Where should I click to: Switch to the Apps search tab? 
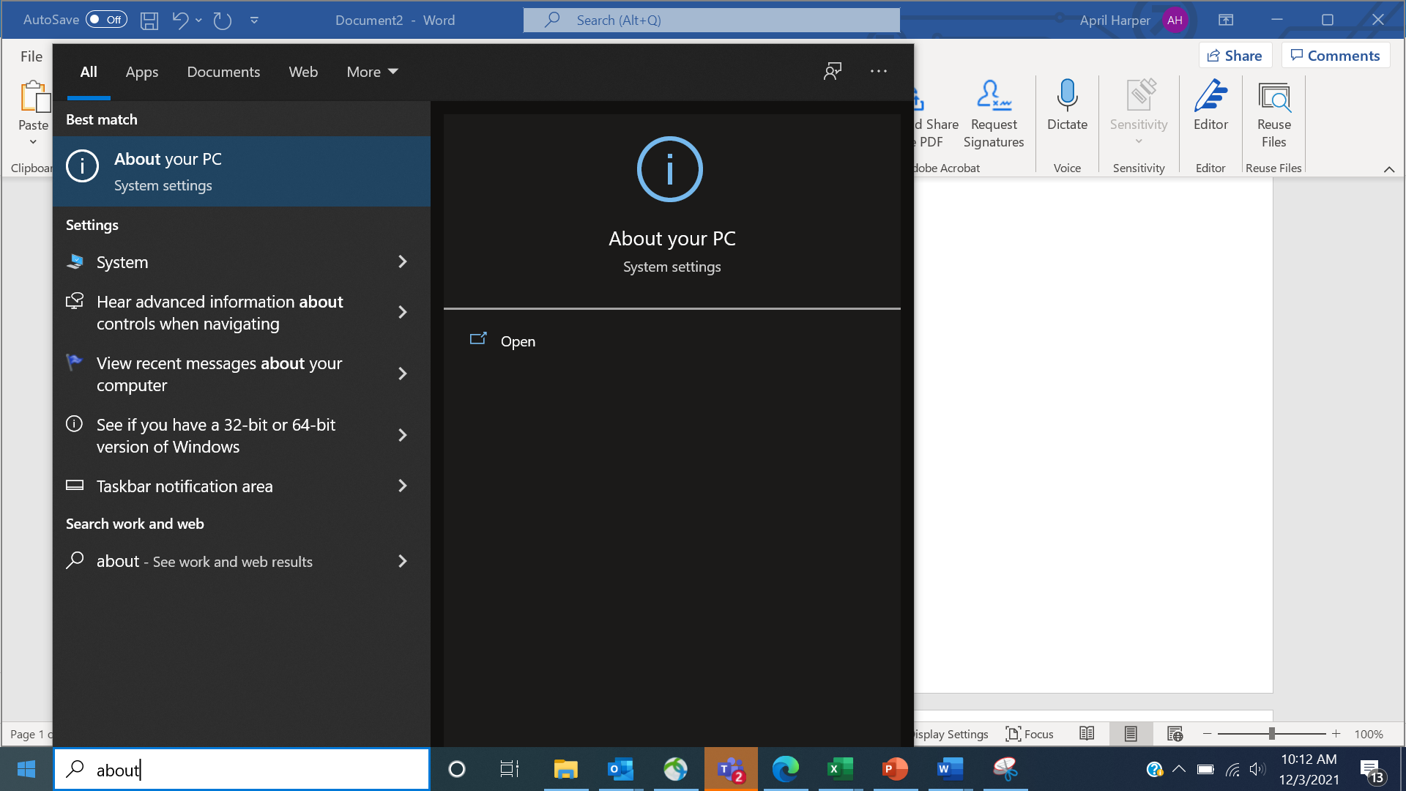tap(142, 72)
